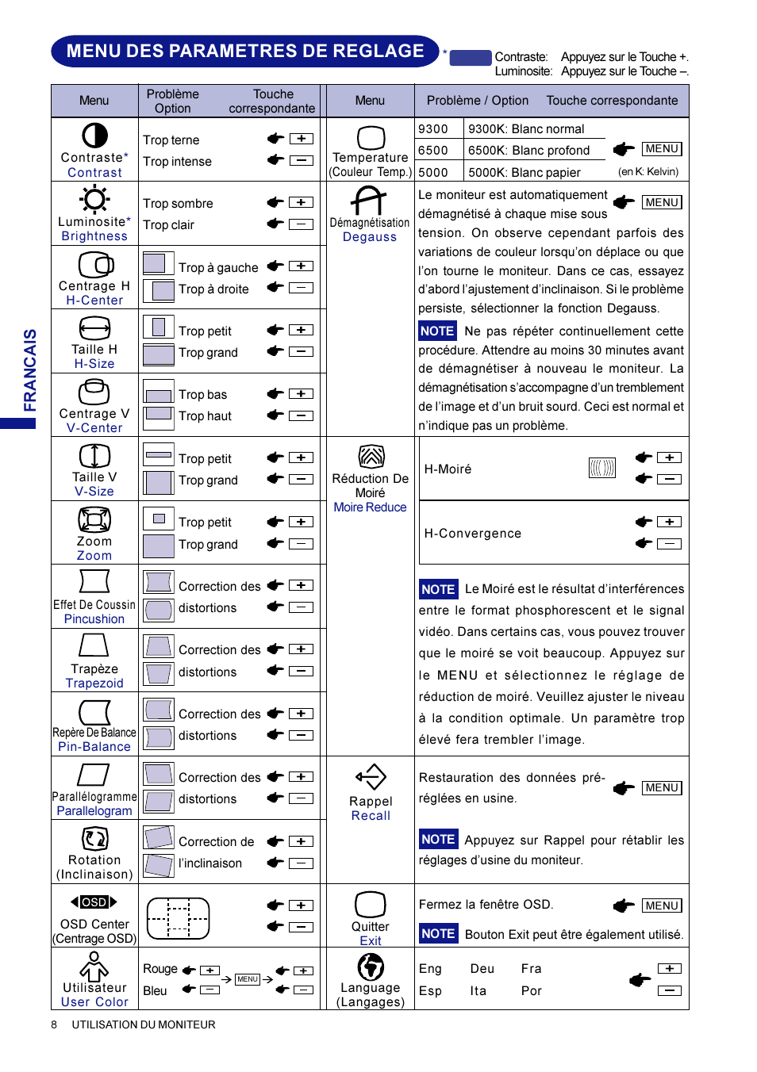Click the 'H-Moiré' label
Viewport: 757px width, 1072px height.
(448, 469)
